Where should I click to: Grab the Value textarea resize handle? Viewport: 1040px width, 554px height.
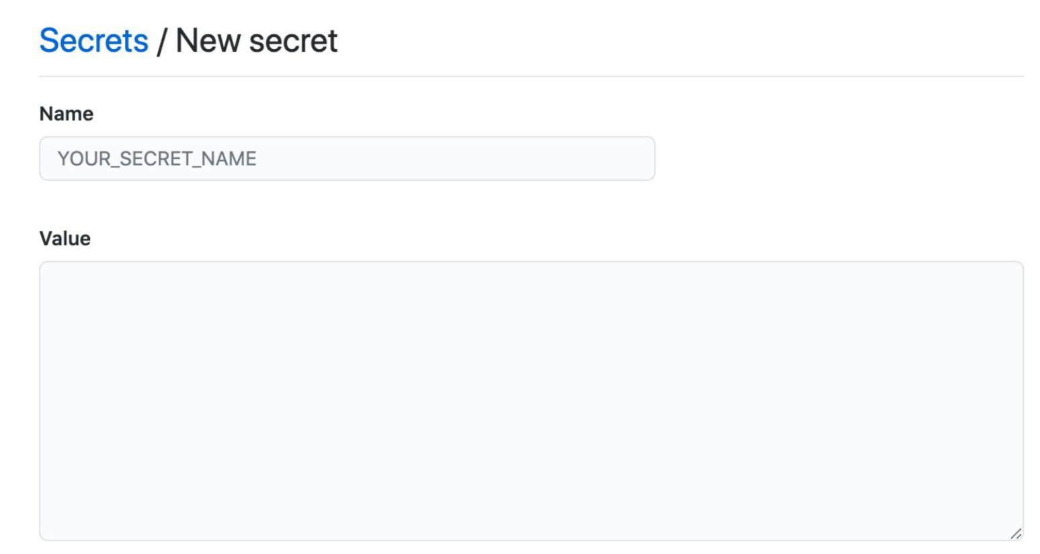[1016, 534]
